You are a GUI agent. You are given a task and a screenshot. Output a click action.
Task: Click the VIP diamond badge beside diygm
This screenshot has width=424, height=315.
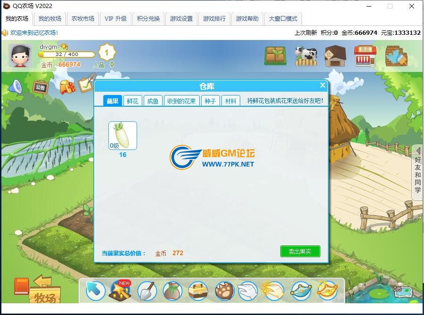coord(64,47)
